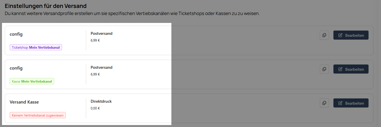Edit the config profile assigned to Ticketshop
The height and width of the screenshot is (127, 381).
click(x=351, y=35)
